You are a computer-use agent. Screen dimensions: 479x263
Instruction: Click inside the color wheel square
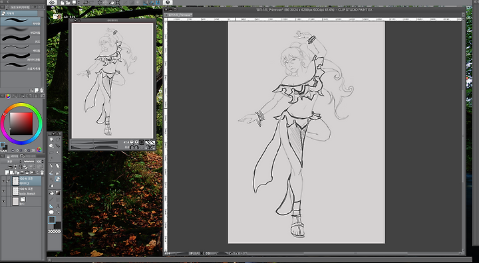[x=21, y=124]
